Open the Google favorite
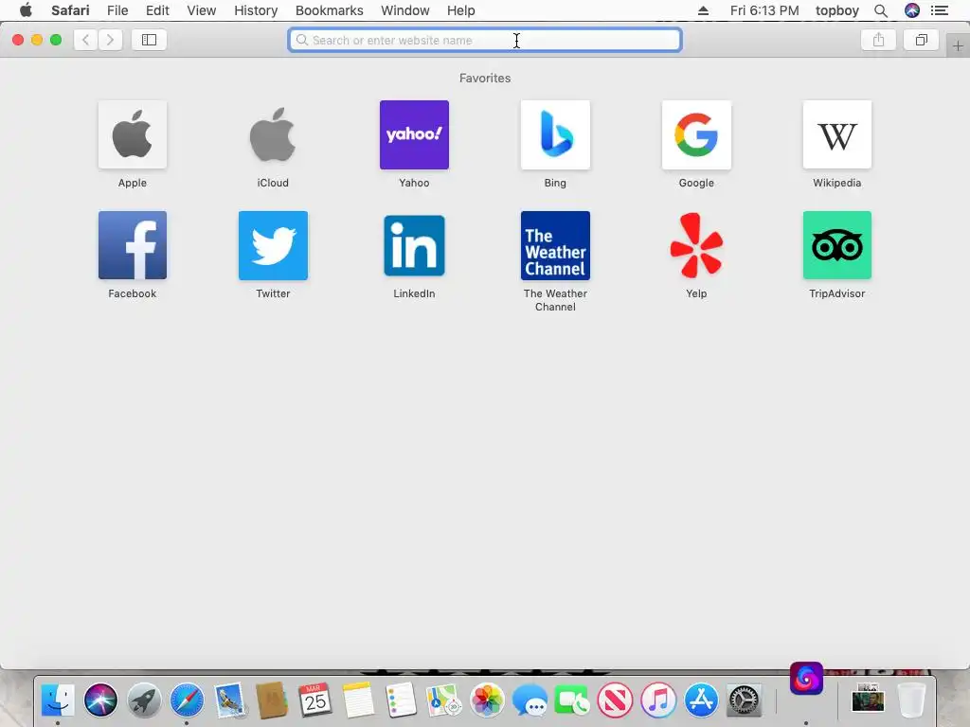 click(696, 134)
